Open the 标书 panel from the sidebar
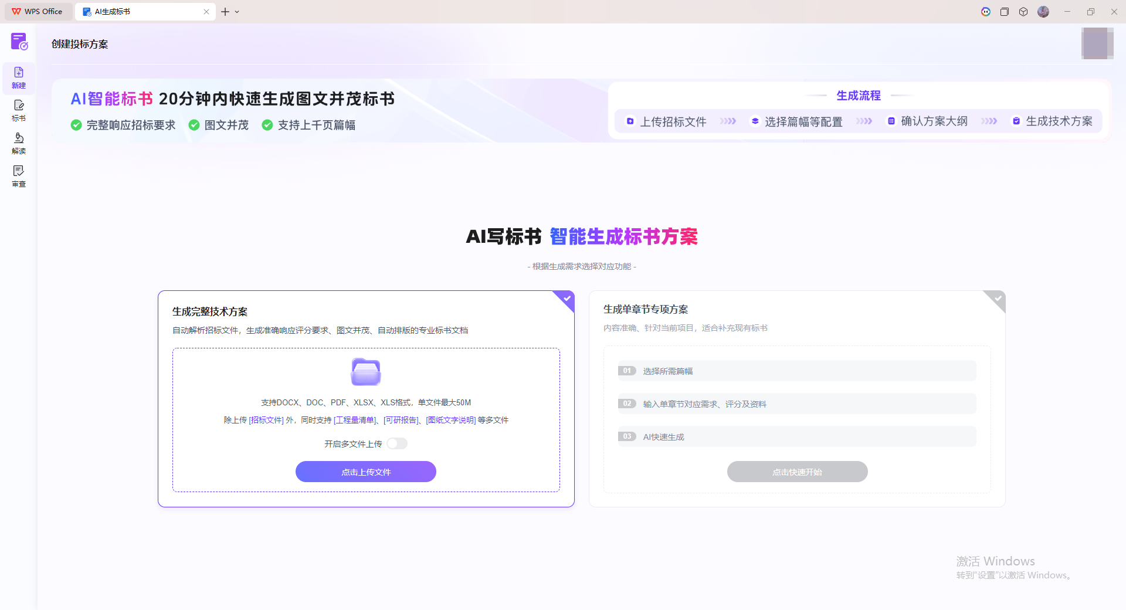 [x=19, y=110]
